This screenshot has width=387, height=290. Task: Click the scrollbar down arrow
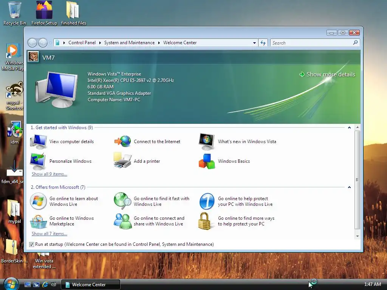[358, 236]
